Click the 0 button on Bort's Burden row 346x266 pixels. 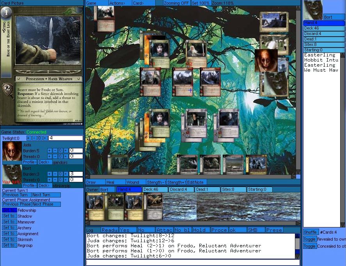point(60,174)
